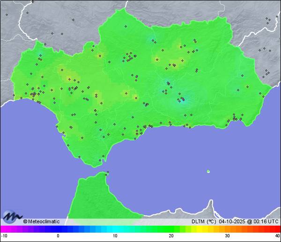Click the Meteoclimatic wave logo
The height and width of the screenshot is (242, 281).
pos(12,217)
